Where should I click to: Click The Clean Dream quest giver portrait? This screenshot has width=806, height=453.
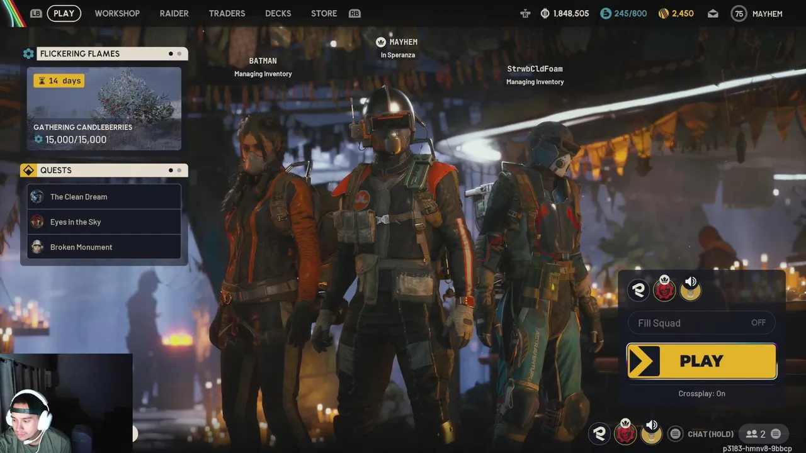click(x=37, y=197)
